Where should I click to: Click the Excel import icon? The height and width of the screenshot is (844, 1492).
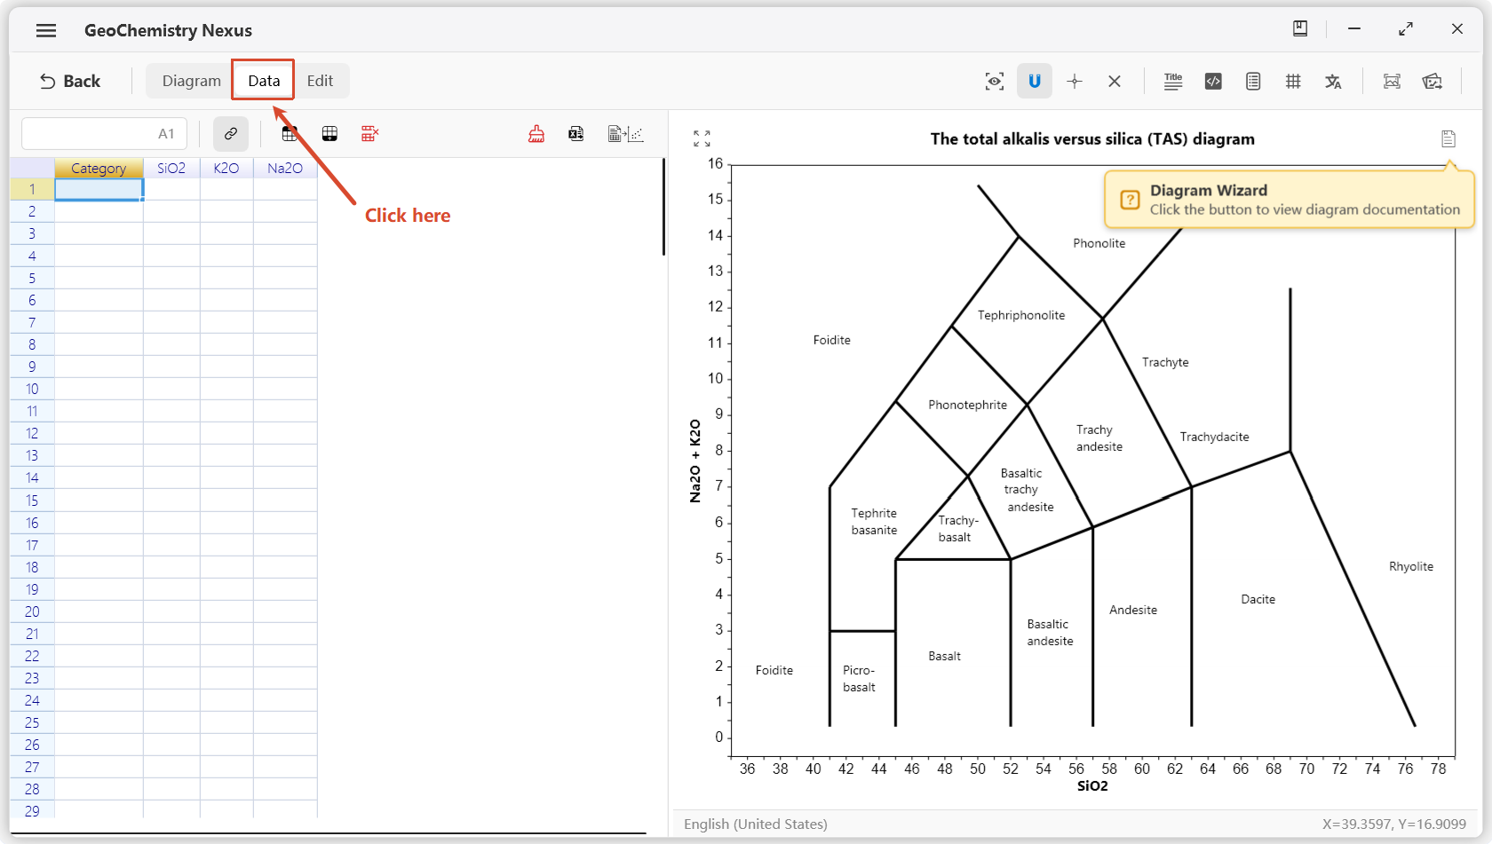pos(575,134)
